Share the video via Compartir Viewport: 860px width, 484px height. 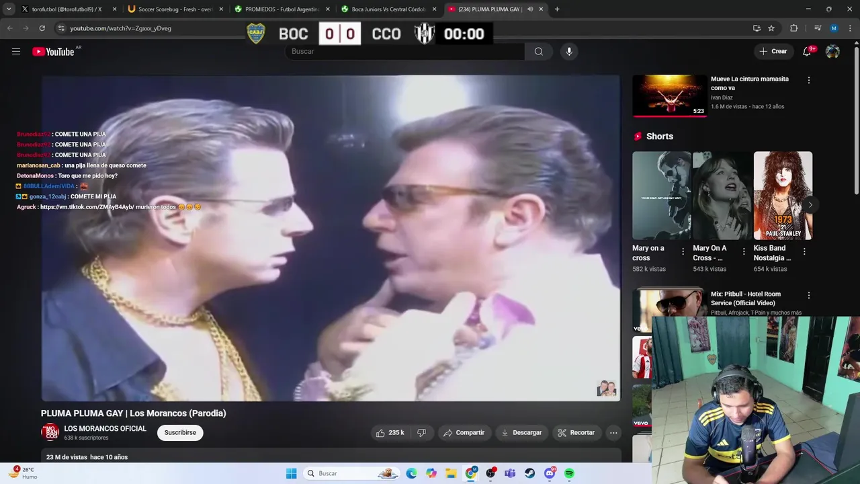464,433
